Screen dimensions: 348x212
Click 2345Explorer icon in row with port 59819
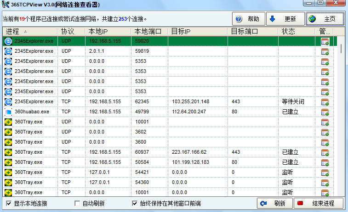pos(8,51)
